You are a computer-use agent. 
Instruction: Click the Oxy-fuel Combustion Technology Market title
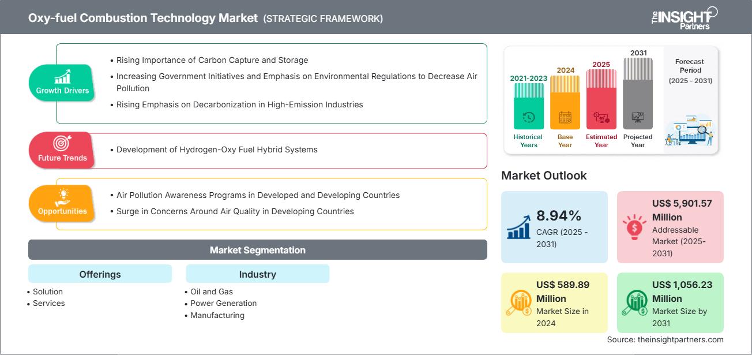(142, 18)
